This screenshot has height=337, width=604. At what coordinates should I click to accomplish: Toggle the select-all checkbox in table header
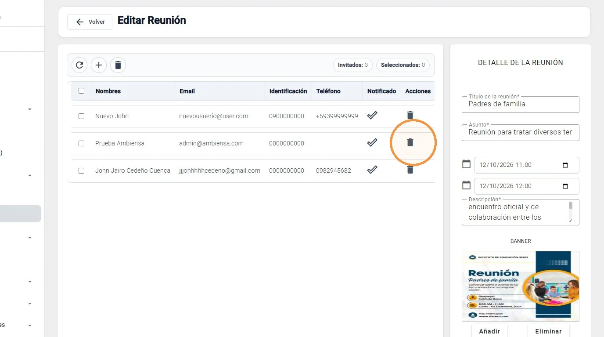click(x=81, y=91)
